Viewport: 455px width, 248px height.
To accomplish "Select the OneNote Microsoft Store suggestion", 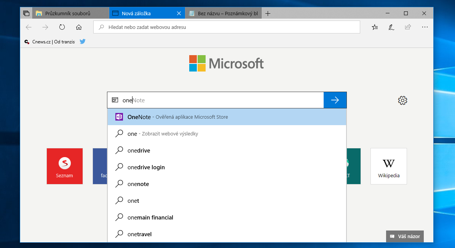I will (x=227, y=117).
